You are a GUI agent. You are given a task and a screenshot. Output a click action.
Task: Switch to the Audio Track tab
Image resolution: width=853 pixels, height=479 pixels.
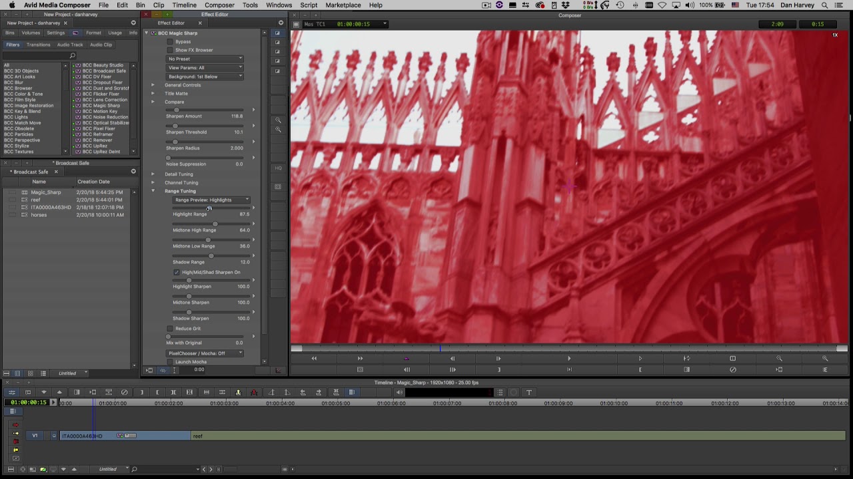pos(70,45)
